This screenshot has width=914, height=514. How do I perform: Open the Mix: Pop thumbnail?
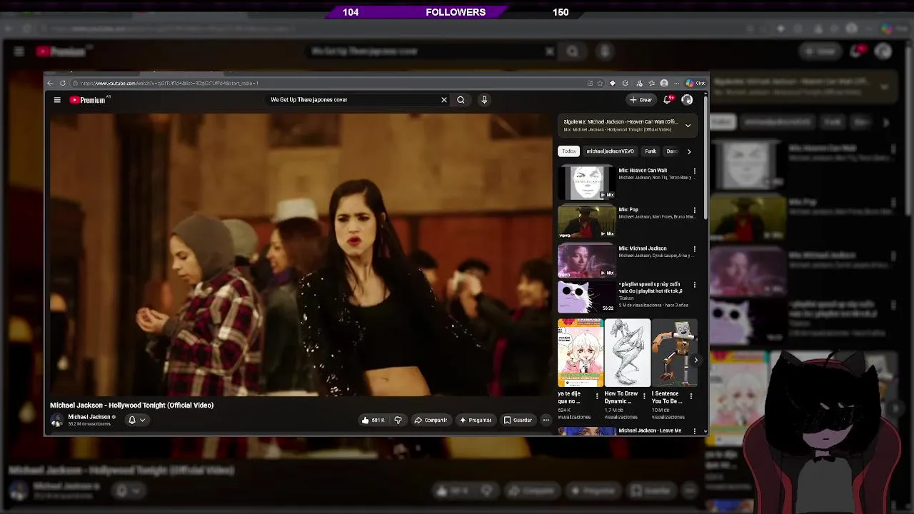click(586, 222)
